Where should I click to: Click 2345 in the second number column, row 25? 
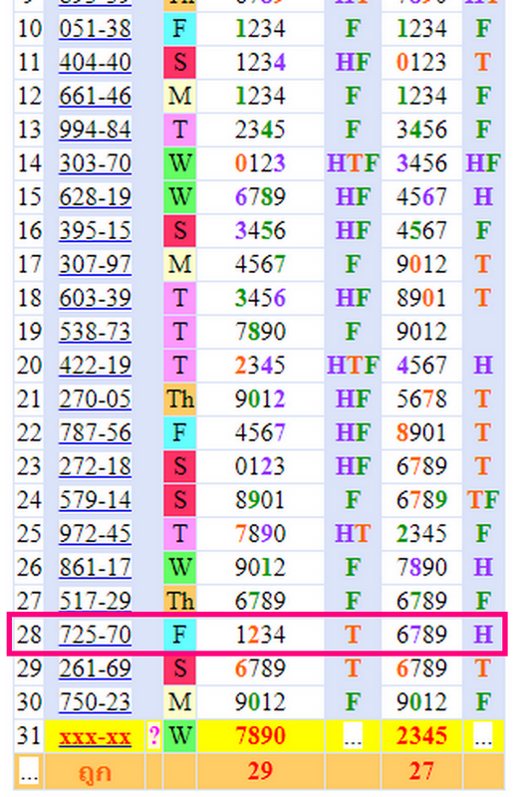click(x=421, y=533)
